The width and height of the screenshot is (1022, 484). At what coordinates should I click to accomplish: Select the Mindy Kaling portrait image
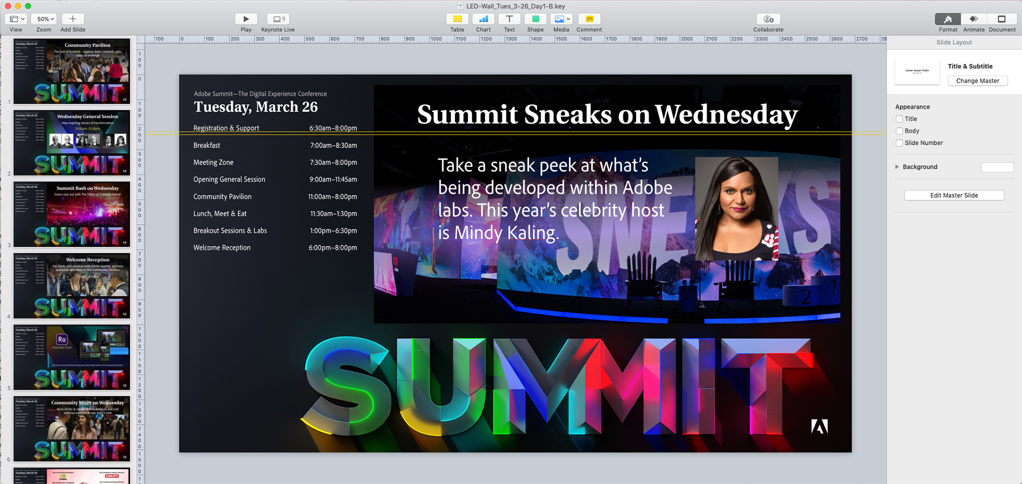pyautogui.click(x=737, y=208)
